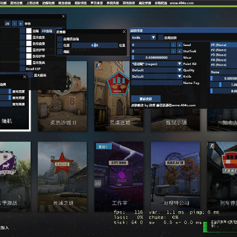The image size is (237, 237).
Task: Open the Knife weapon selector dropdown
Action: [x=144, y=38]
